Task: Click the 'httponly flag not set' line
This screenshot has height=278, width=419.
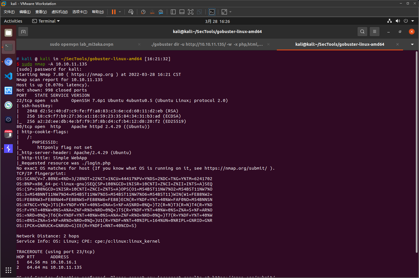Action: (65, 147)
